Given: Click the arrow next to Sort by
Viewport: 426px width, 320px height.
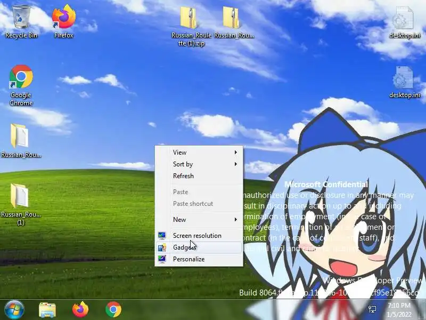Looking at the screenshot, I should click(236, 164).
